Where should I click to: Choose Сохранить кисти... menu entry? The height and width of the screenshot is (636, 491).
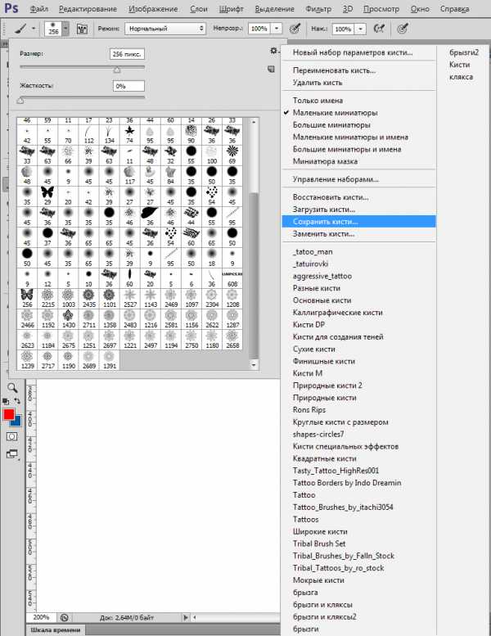[x=358, y=222]
